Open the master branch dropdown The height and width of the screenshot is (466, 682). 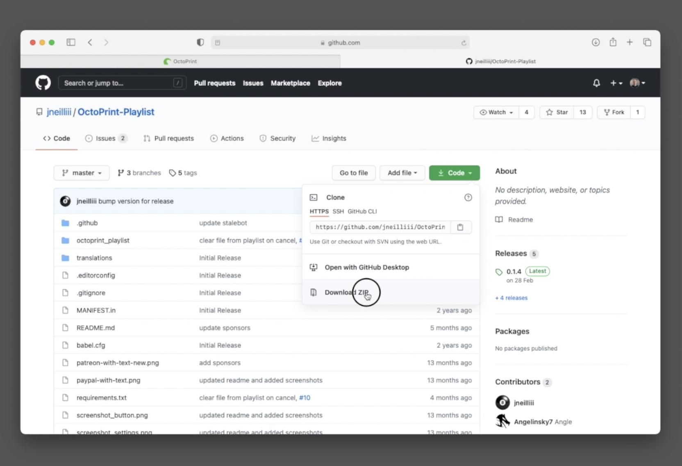(82, 173)
